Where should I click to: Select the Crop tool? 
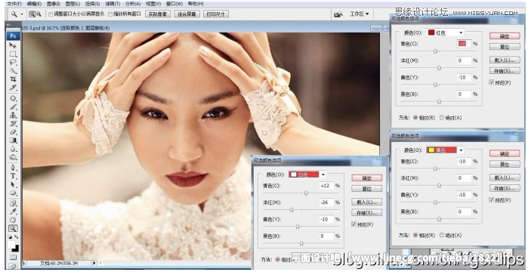point(13,79)
